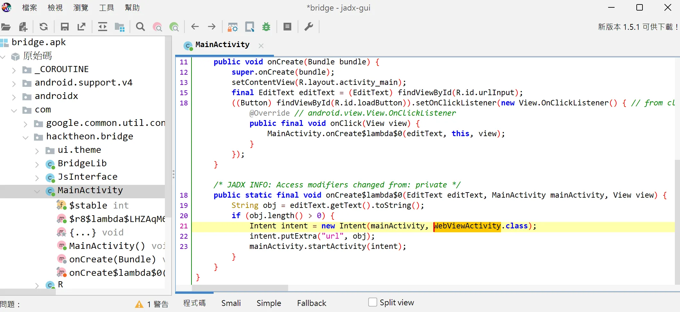Screen dimensions: 680x312
Task: Switch to the Fallback view tab
Action: (x=311, y=303)
